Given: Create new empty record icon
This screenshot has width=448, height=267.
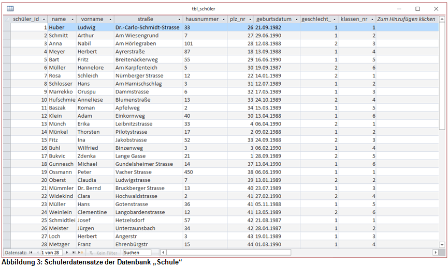Looking at the screenshot, I should click(x=80, y=253).
